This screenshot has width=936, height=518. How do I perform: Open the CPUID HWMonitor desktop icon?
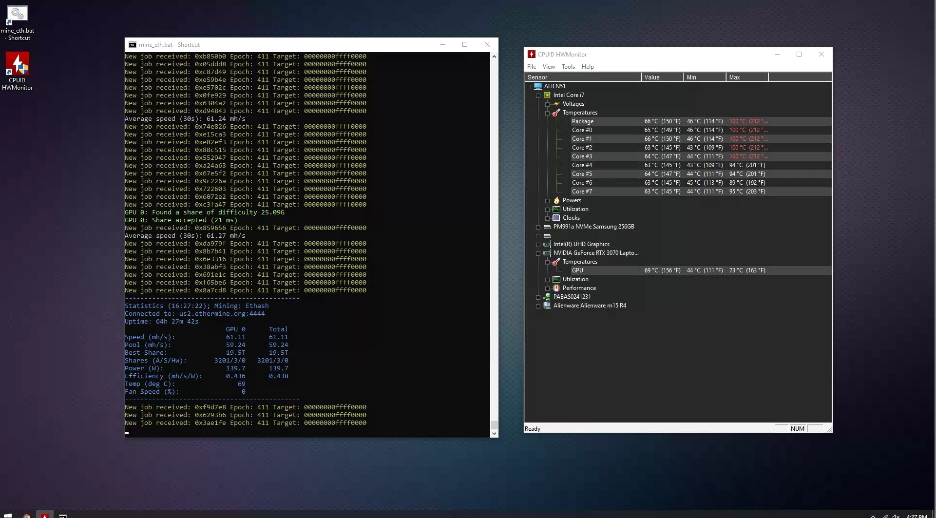click(x=17, y=71)
